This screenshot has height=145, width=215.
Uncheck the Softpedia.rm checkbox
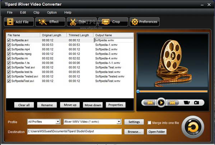(9, 59)
